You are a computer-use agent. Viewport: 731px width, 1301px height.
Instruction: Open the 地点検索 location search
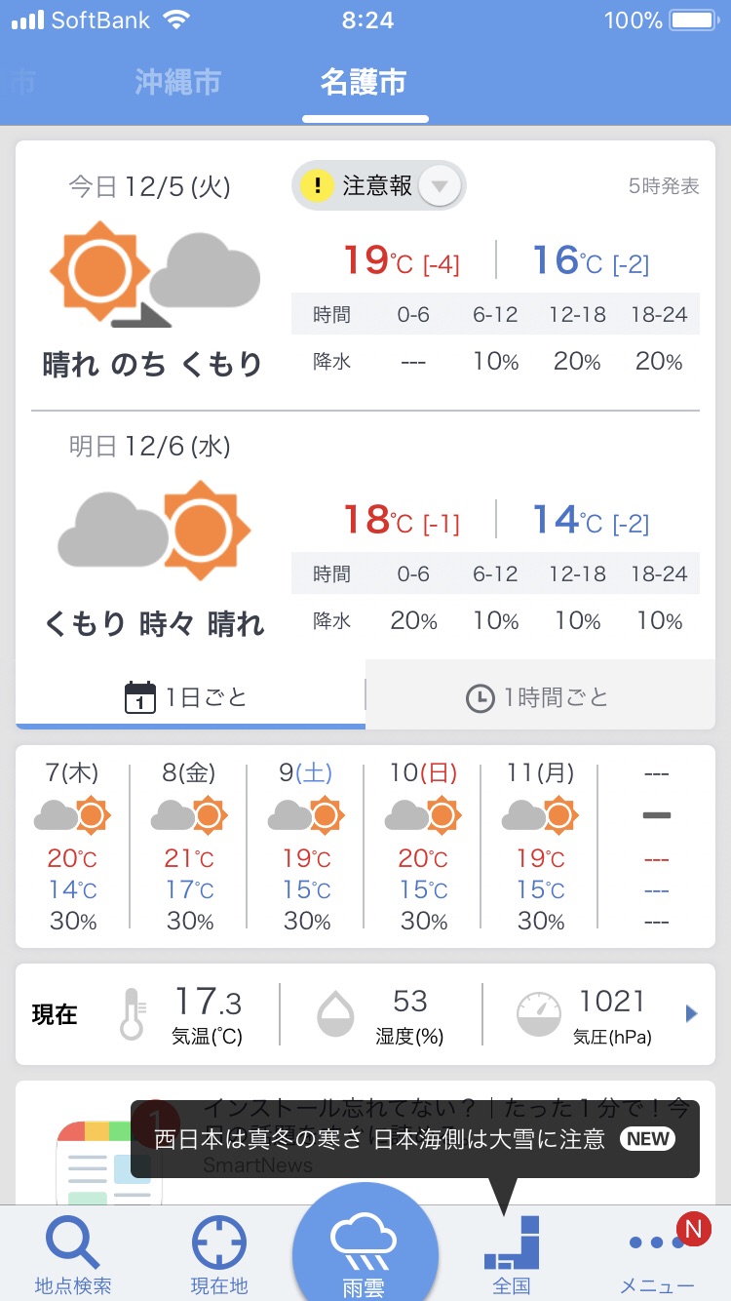click(x=73, y=1253)
